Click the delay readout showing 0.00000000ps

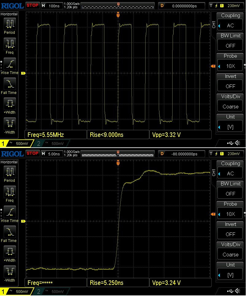182,6
